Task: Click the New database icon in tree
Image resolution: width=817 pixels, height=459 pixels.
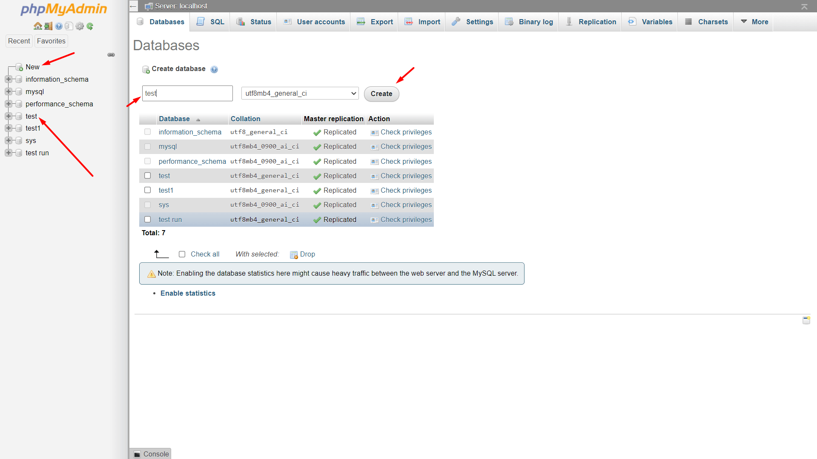Action: coord(19,67)
